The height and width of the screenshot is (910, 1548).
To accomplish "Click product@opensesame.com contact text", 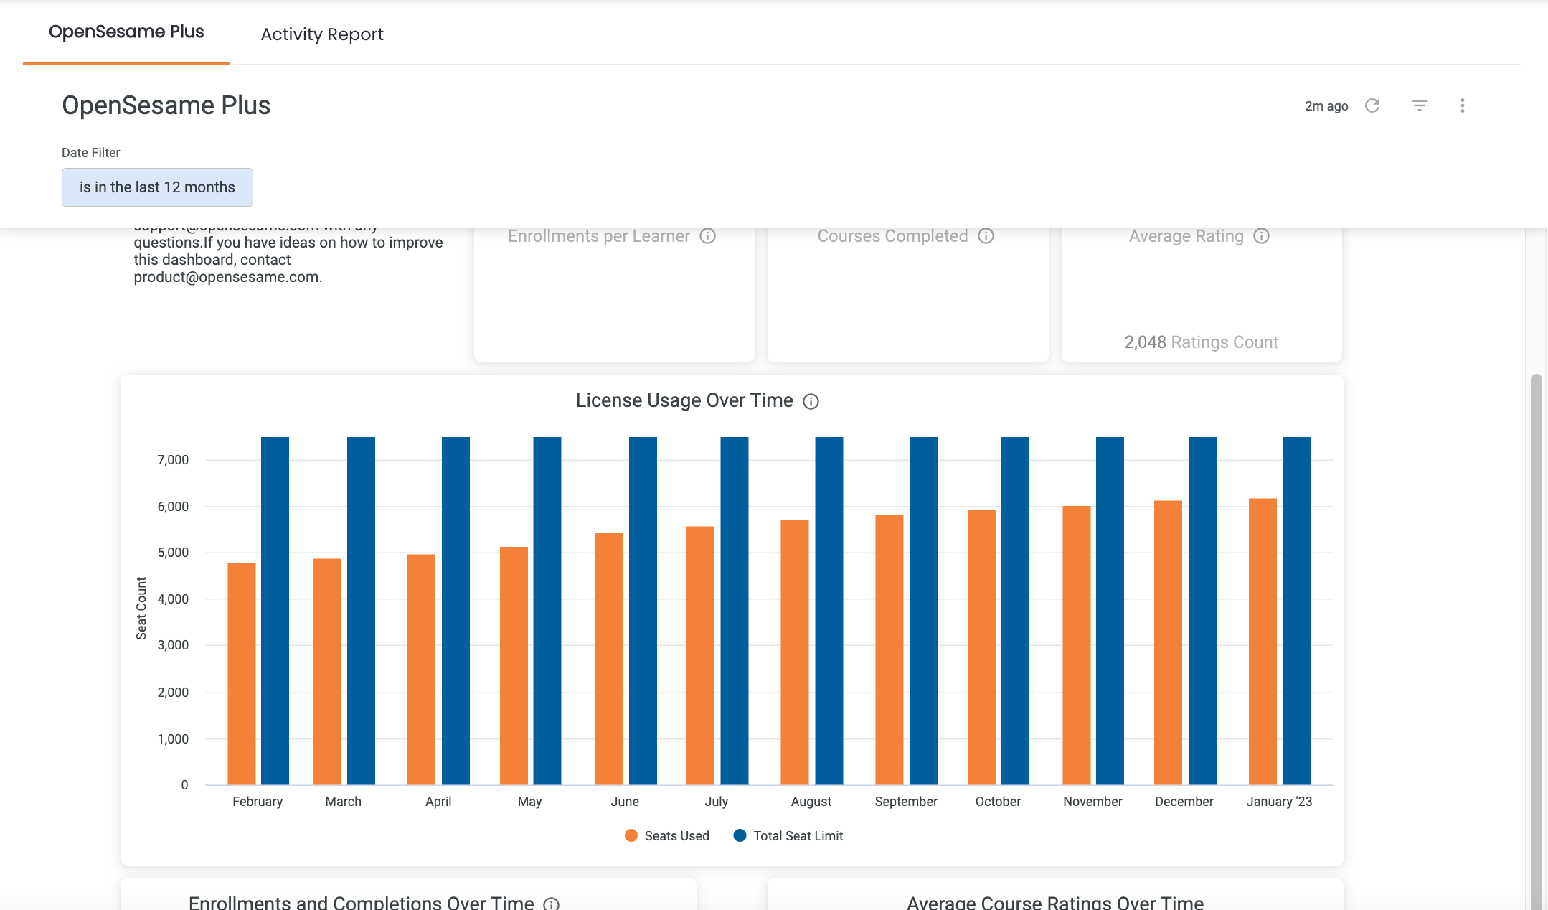I will click(227, 277).
